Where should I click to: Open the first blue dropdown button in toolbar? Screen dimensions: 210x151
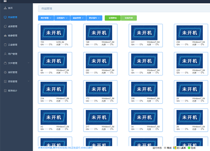click(x=46, y=18)
